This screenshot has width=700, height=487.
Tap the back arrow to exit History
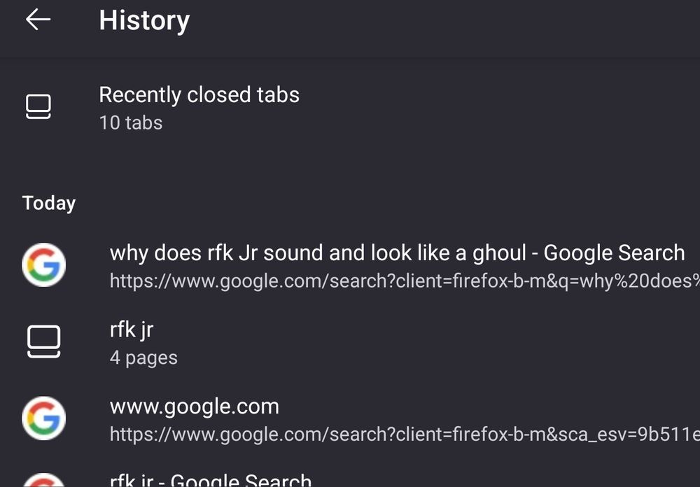38,20
